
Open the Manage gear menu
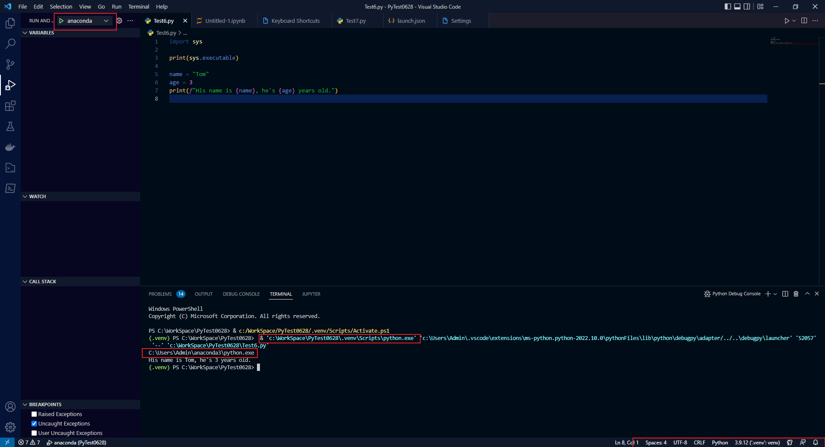10,427
